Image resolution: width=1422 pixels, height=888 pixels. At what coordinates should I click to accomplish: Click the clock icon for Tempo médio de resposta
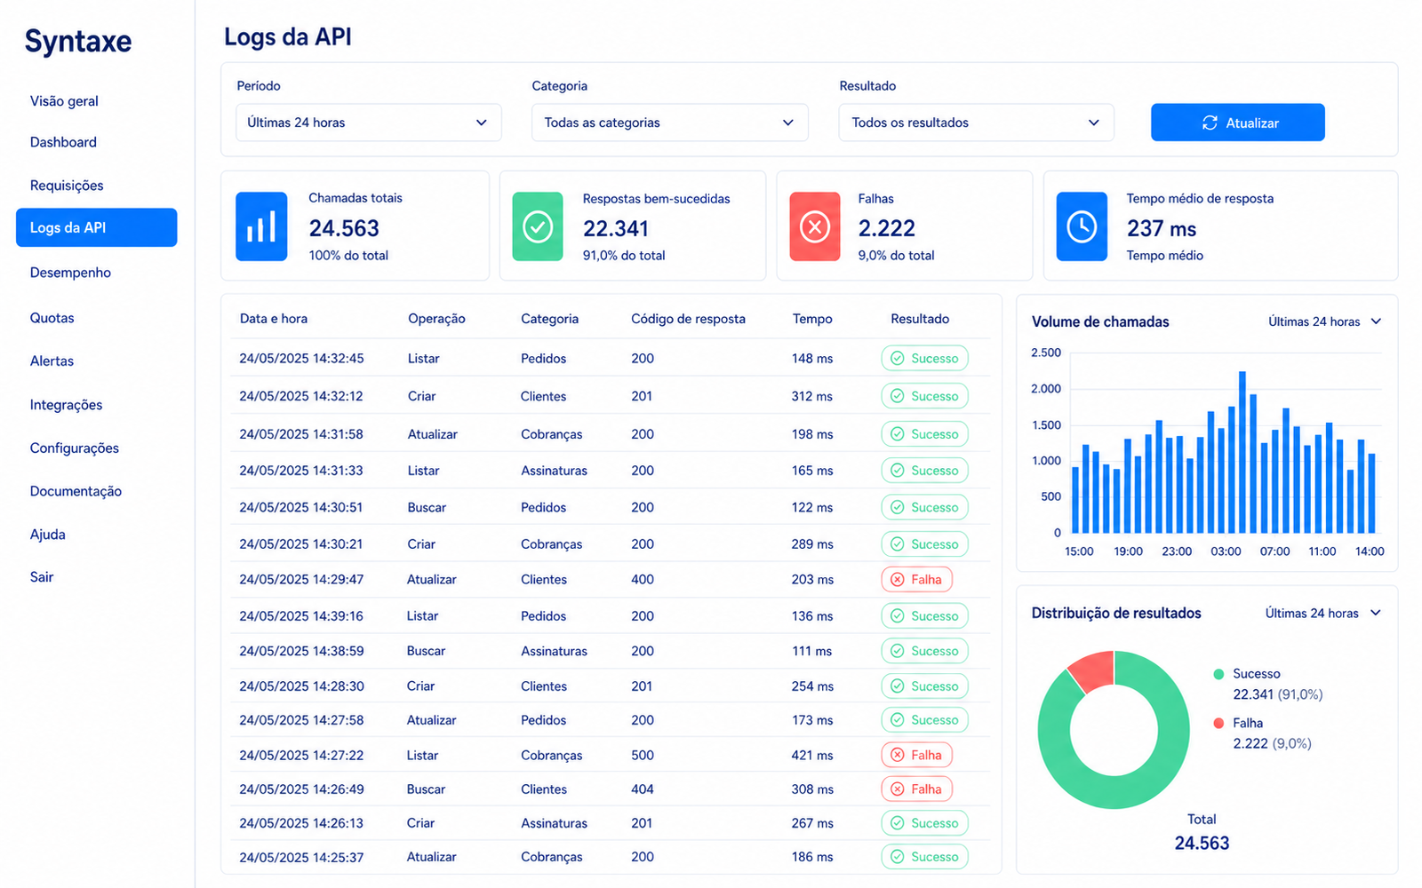(x=1082, y=226)
